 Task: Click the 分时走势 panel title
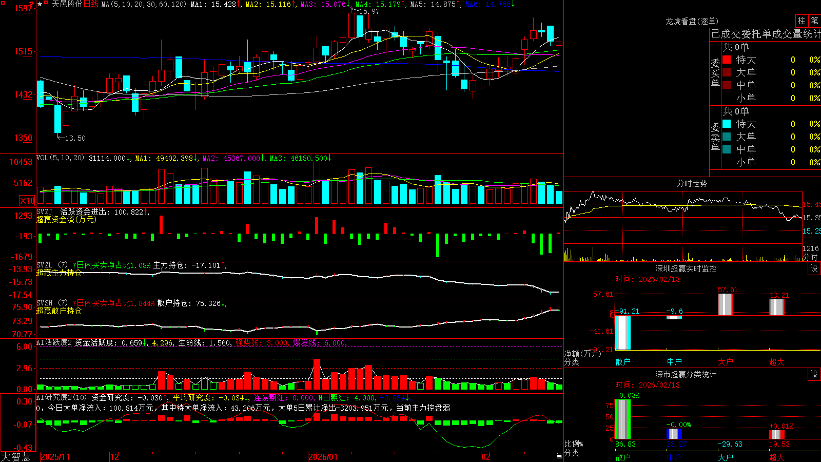click(692, 183)
